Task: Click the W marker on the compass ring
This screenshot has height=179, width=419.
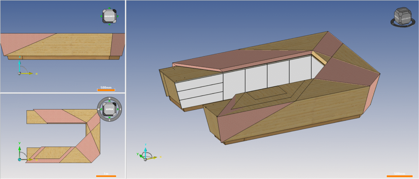Action: (99, 109)
